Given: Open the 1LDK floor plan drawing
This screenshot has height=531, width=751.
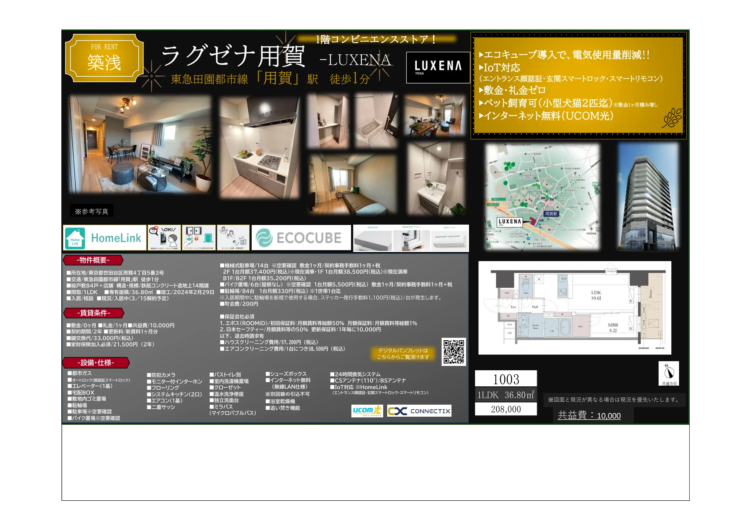Looking at the screenshot, I should click(x=575, y=307).
